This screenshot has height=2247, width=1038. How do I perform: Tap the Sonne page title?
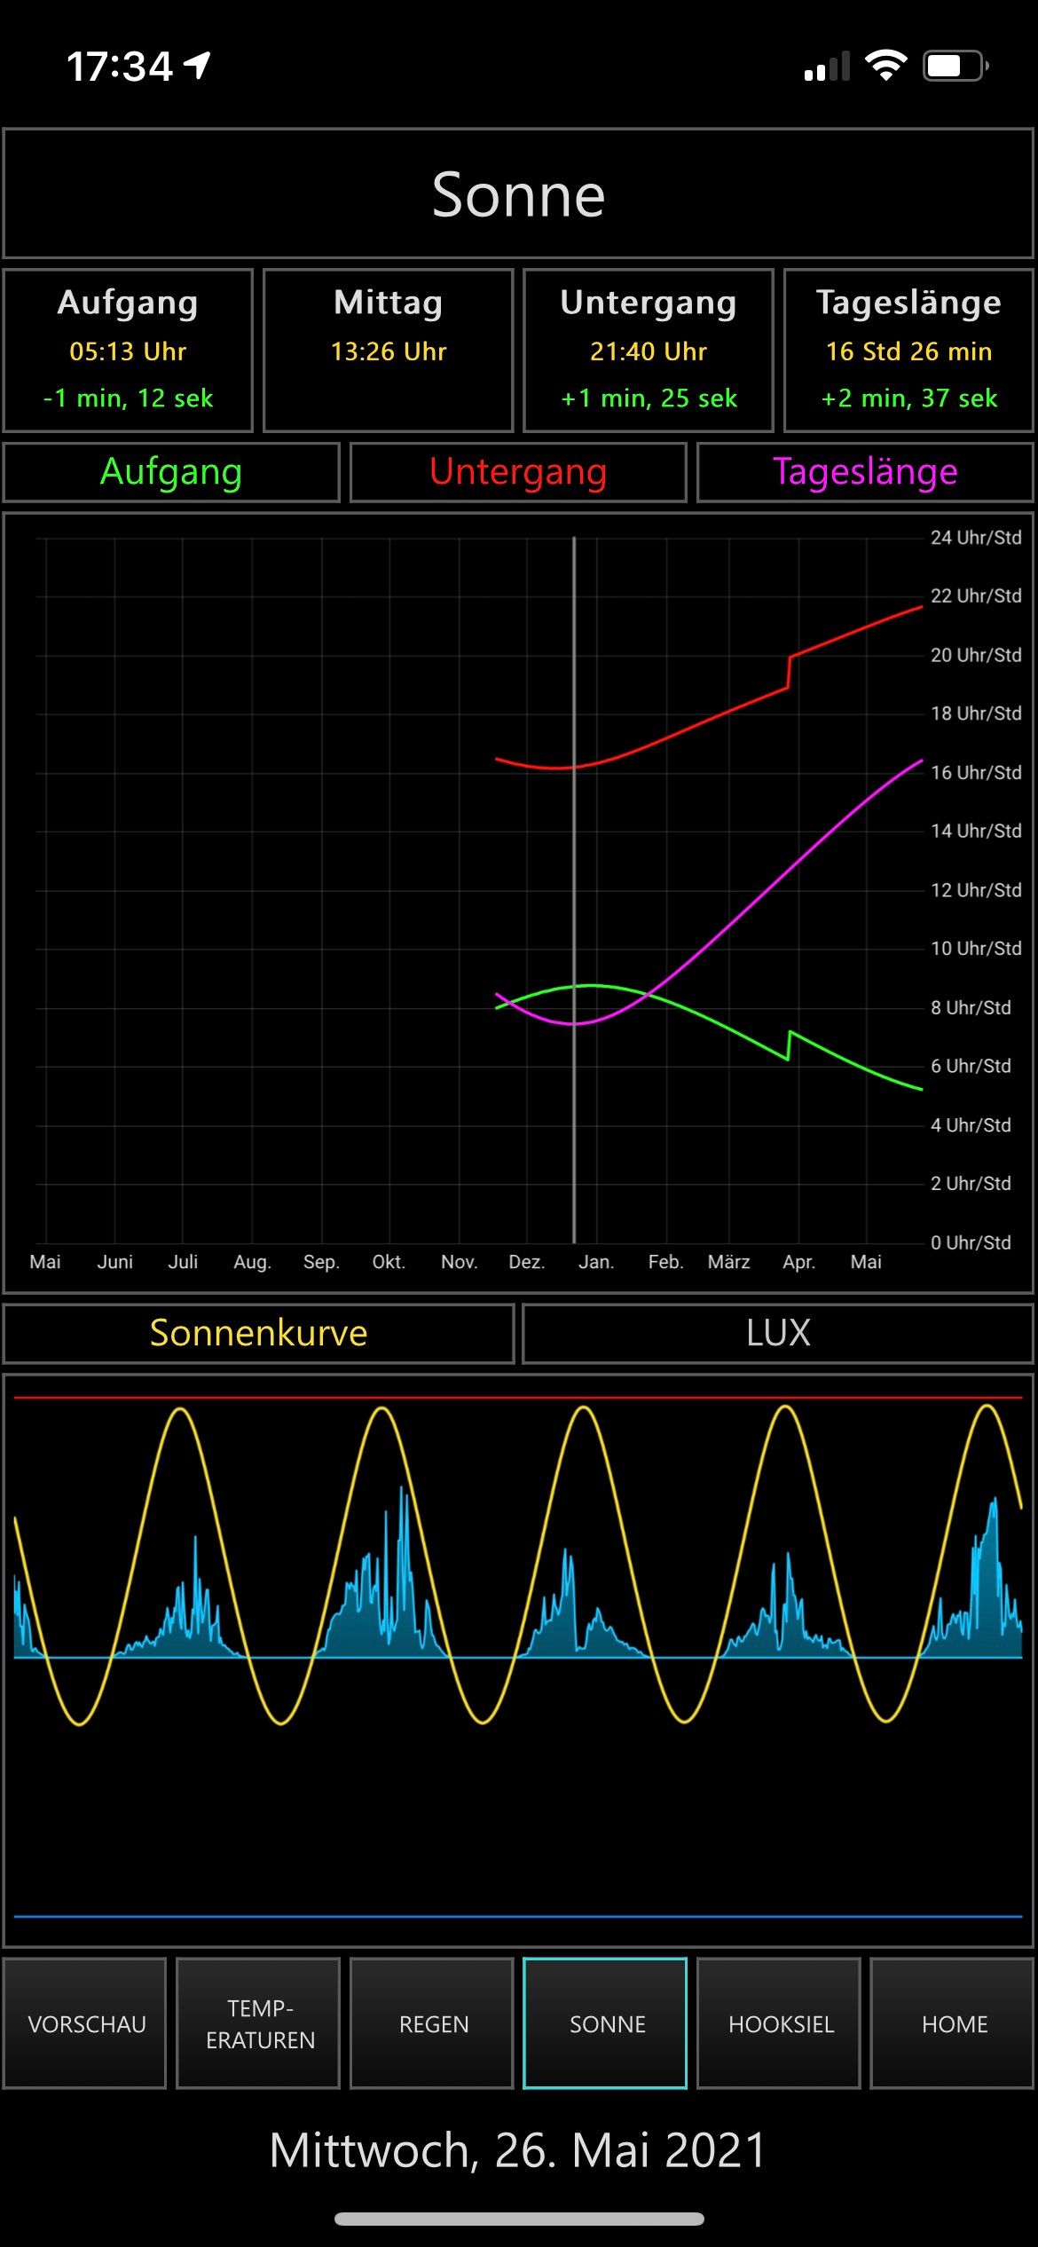tap(518, 194)
